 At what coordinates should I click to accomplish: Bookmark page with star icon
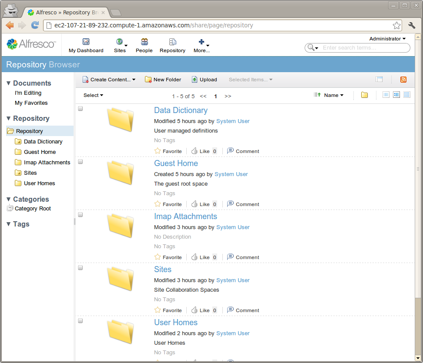click(396, 25)
